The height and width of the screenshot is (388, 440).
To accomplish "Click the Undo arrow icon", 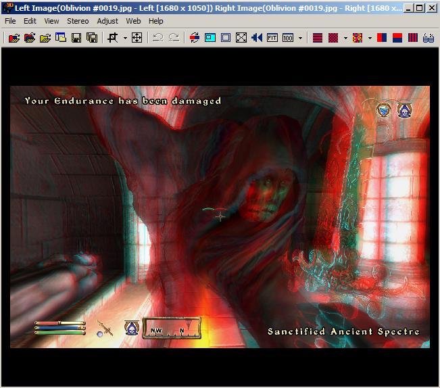I will 158,38.
